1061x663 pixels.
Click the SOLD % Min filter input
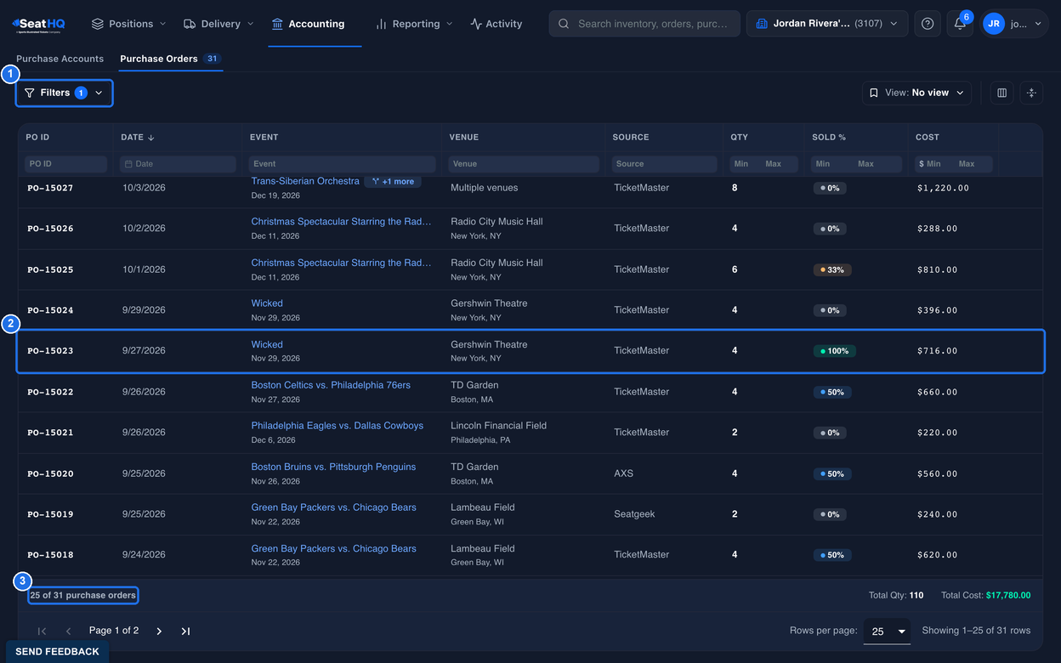(829, 164)
